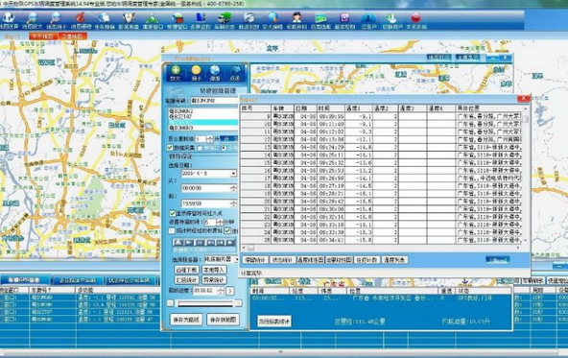Enable the 统计所经过的收费站 checkbox
The image size is (568, 358).
point(172,230)
